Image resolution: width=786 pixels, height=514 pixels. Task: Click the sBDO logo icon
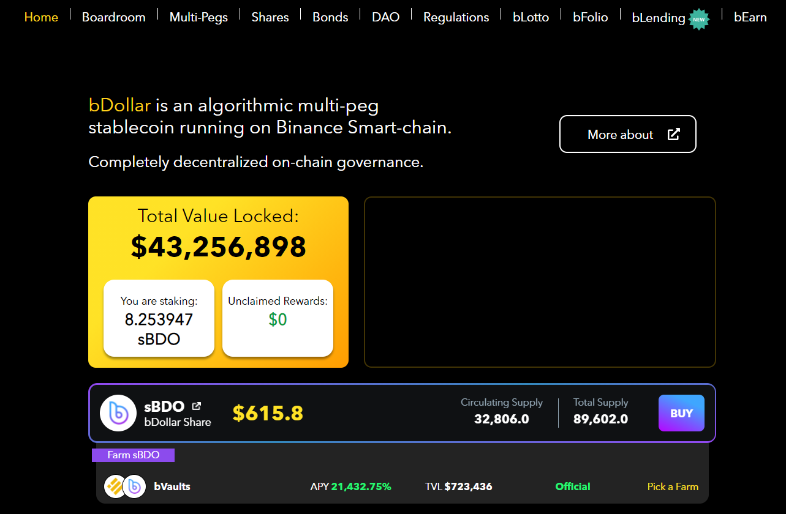point(118,413)
